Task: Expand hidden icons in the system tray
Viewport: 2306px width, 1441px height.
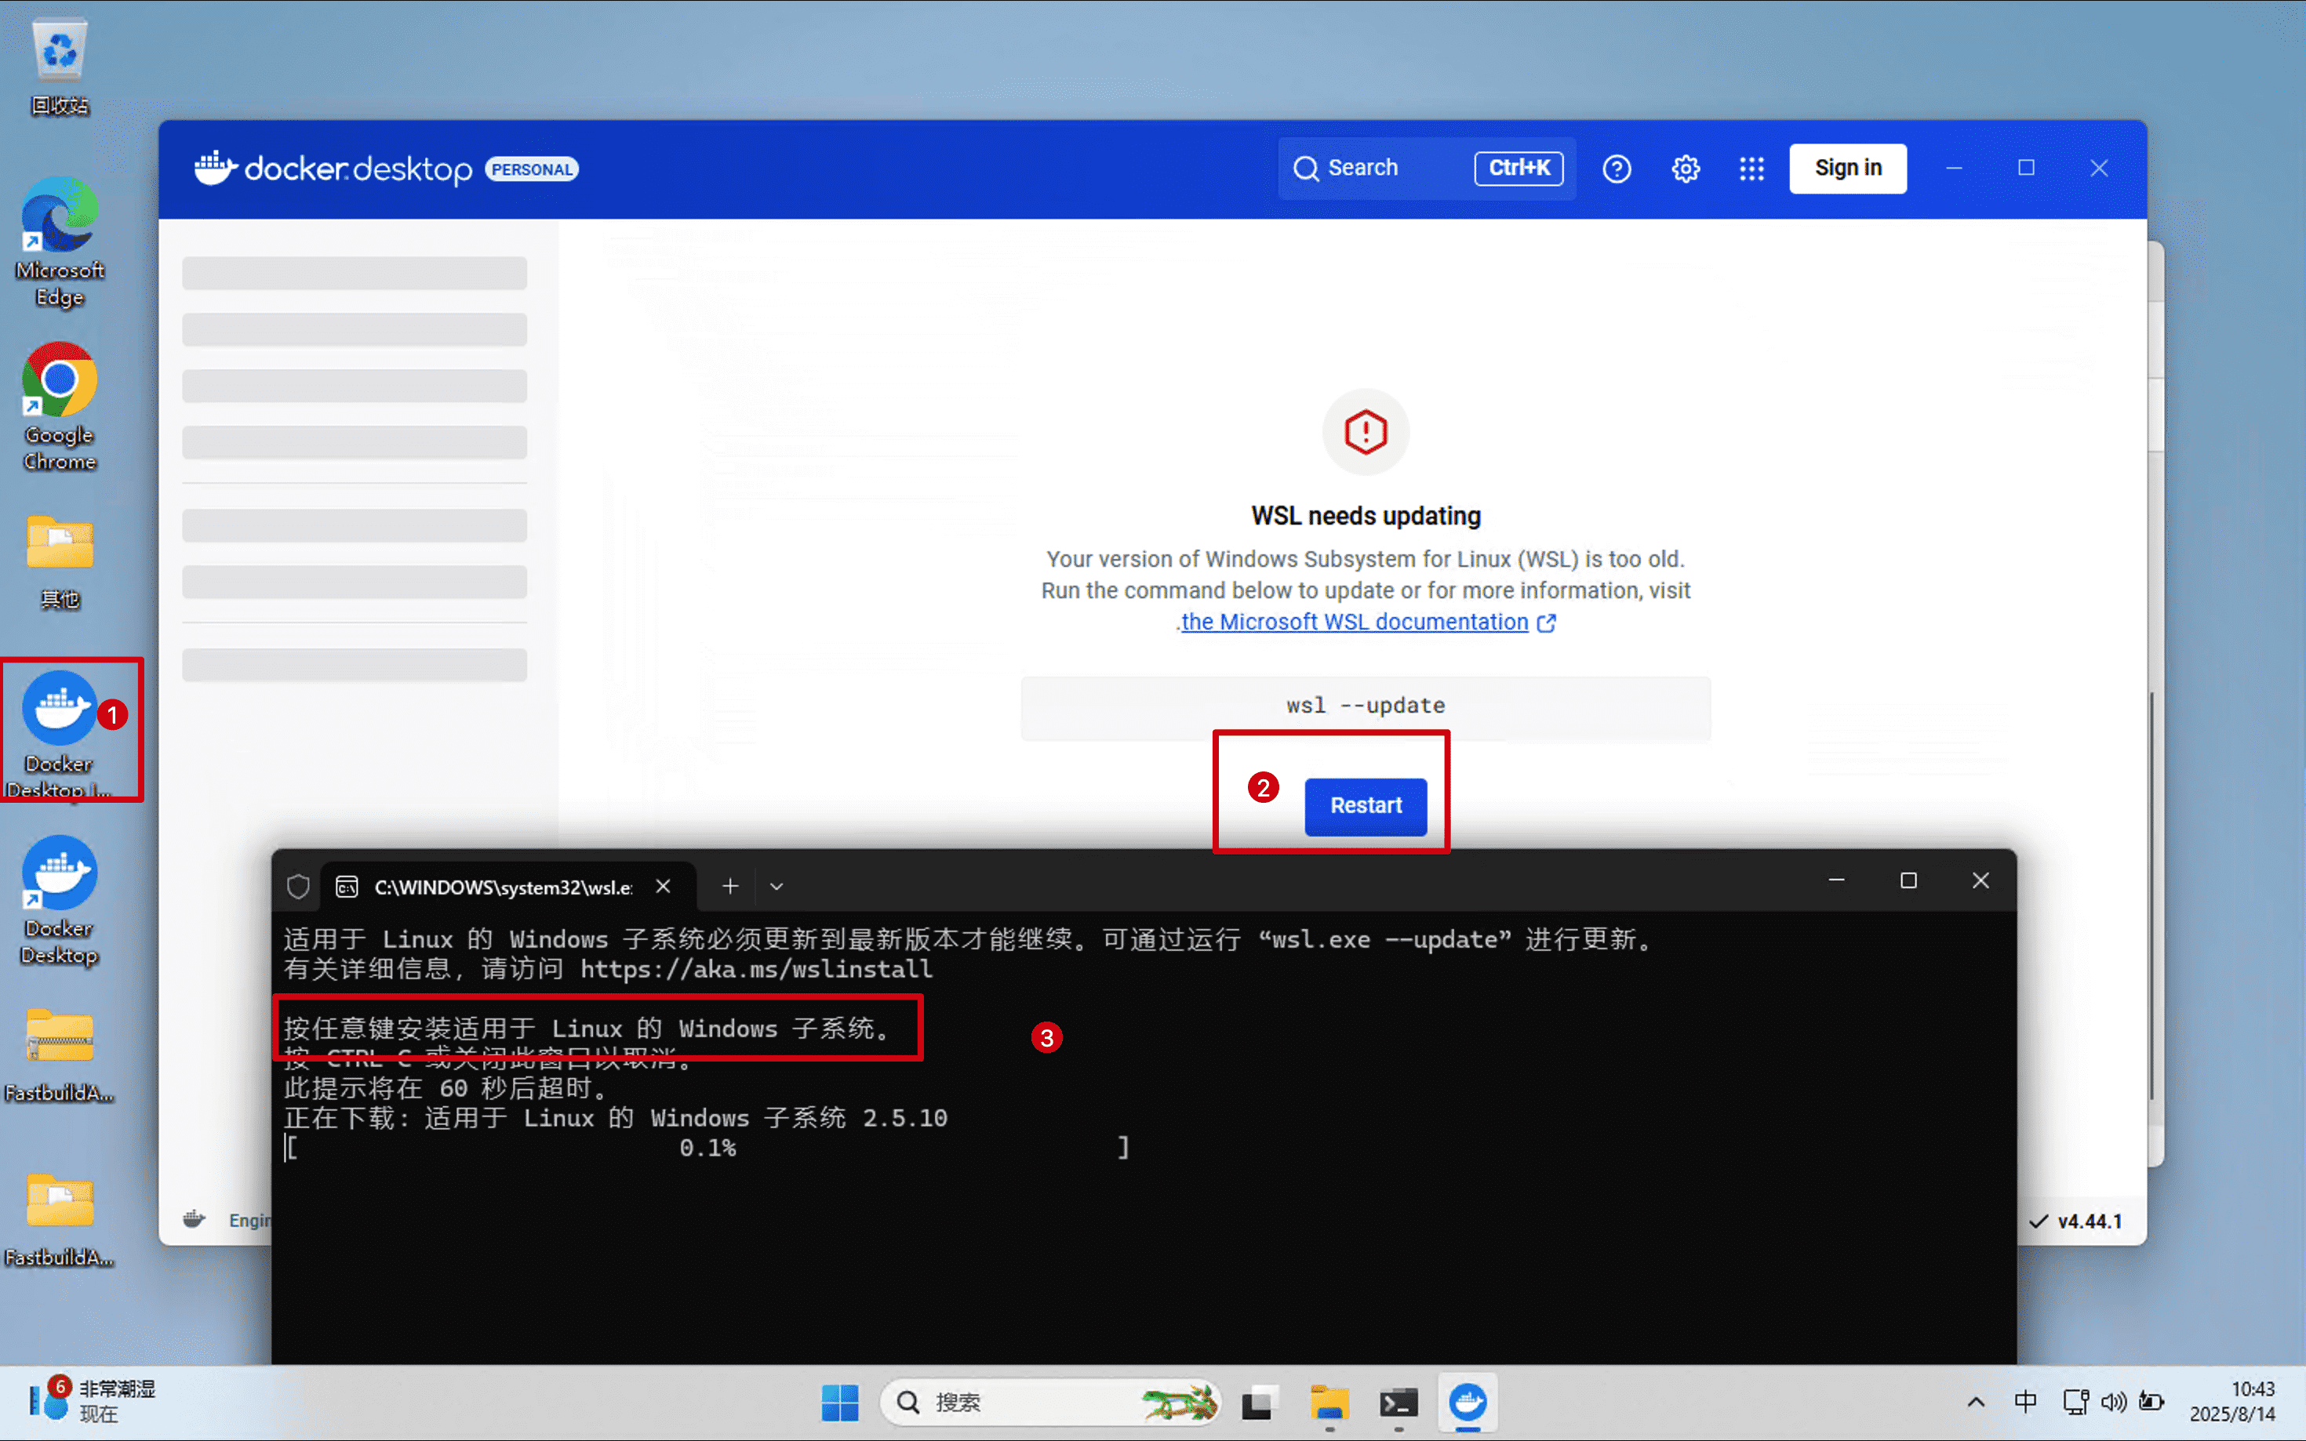Action: click(x=1975, y=1402)
